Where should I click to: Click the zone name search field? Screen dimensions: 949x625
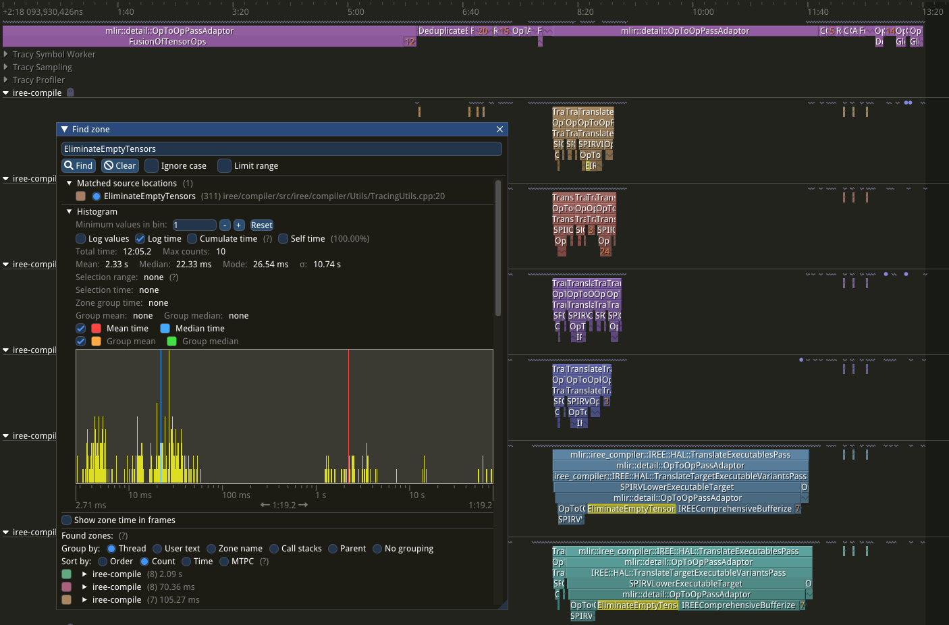pyautogui.click(x=281, y=148)
